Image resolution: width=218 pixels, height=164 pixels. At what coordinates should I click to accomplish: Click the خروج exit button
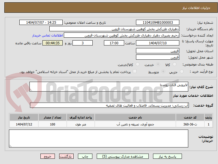click(48, 156)
